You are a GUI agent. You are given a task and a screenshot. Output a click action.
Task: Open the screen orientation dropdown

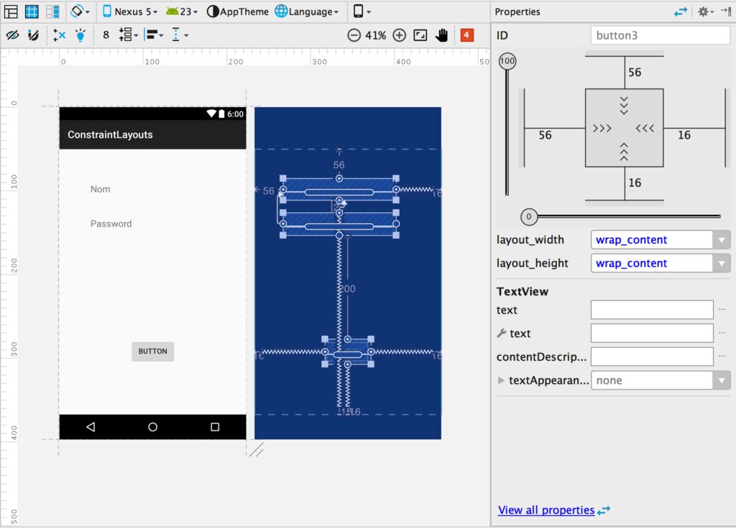(x=80, y=11)
